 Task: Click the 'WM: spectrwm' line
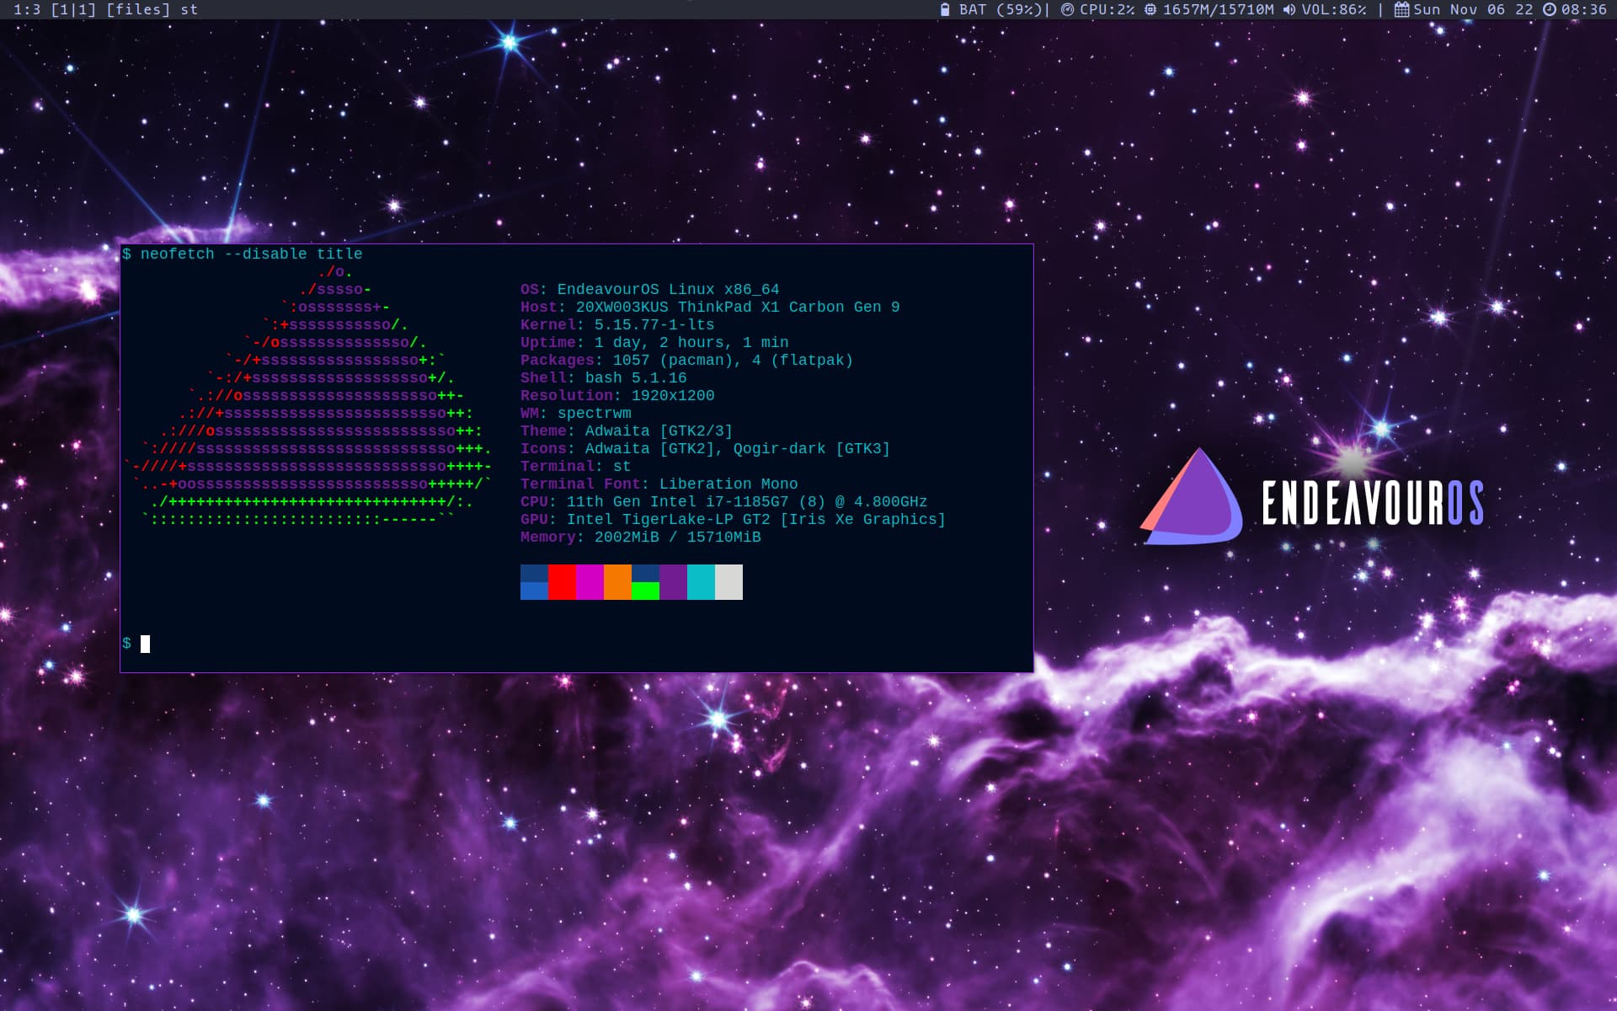(x=575, y=413)
